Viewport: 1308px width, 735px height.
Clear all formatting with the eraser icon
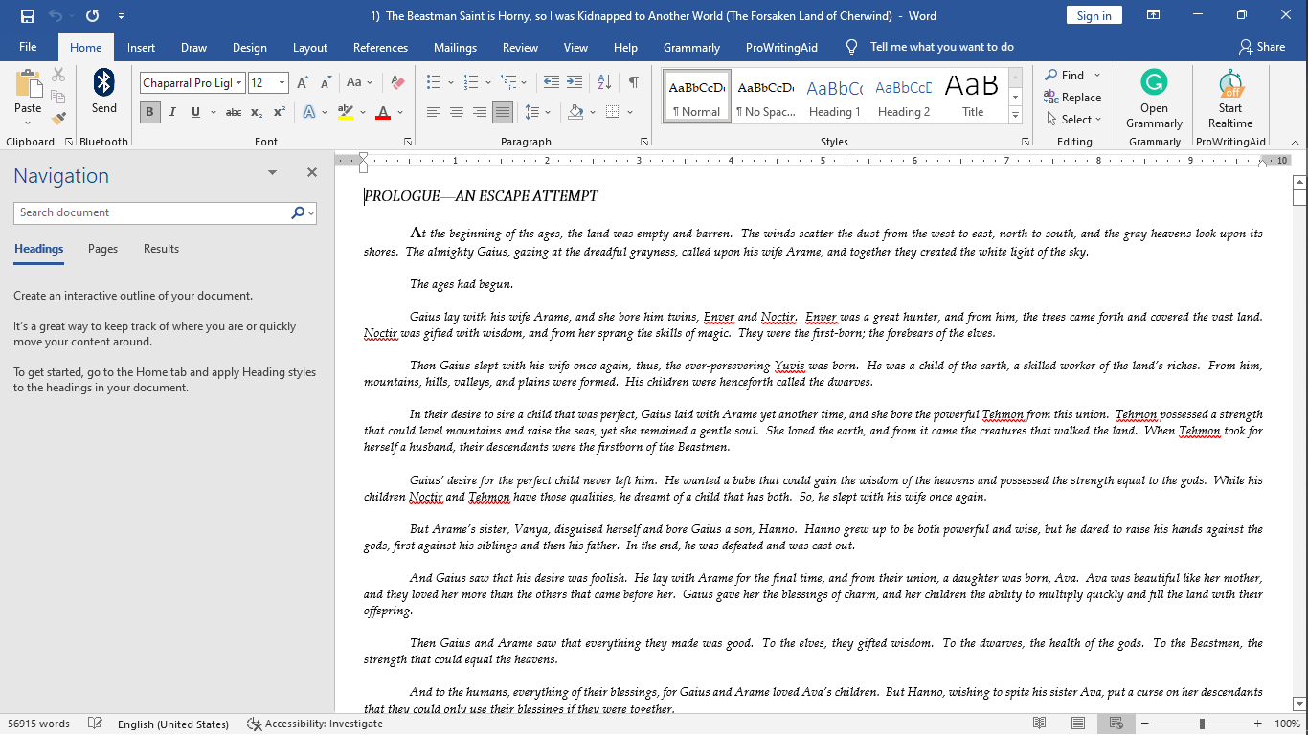coord(398,83)
